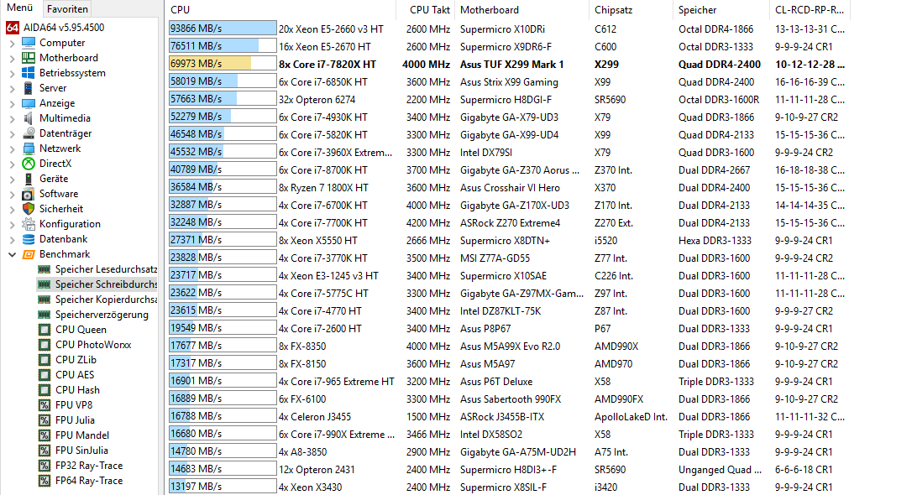
Task: Switch to the Favoriten tab
Action: click(x=68, y=8)
